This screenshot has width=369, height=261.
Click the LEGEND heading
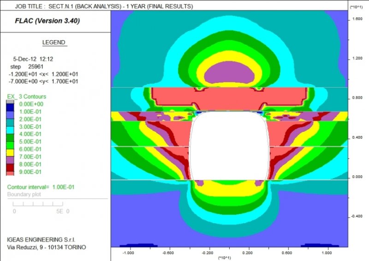tap(54, 42)
